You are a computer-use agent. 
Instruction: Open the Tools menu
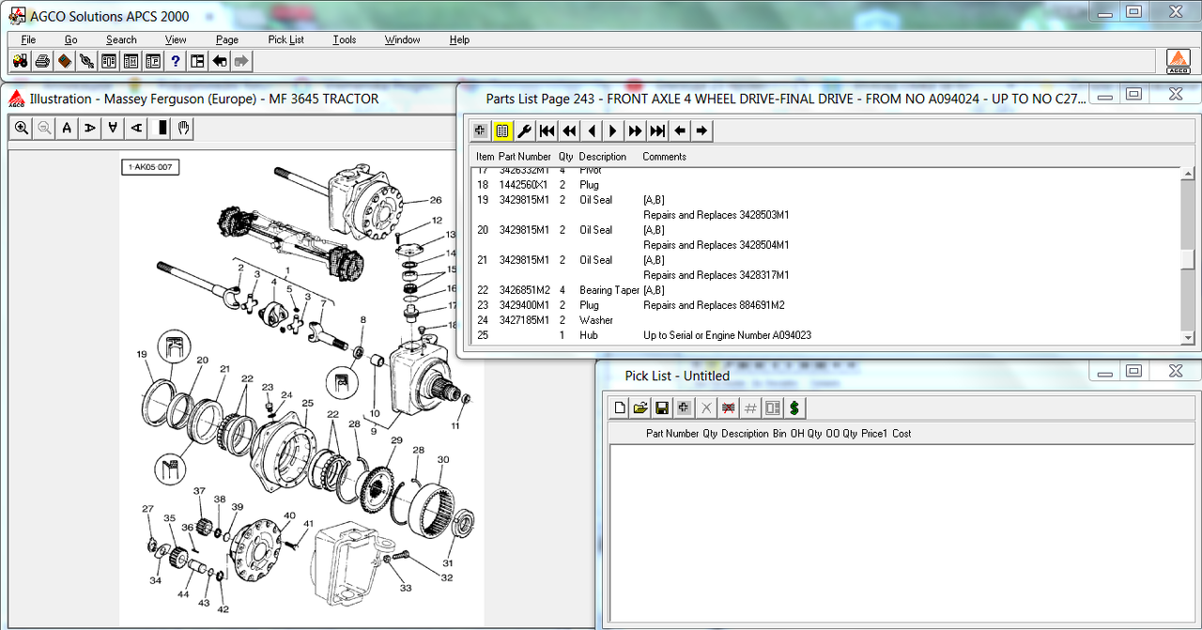click(345, 39)
